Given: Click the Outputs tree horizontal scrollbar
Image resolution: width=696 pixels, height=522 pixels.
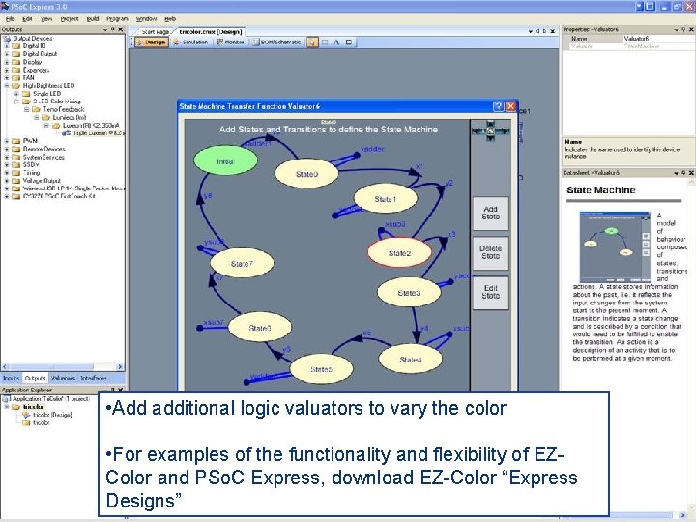Looking at the screenshot, I should coord(63,367).
